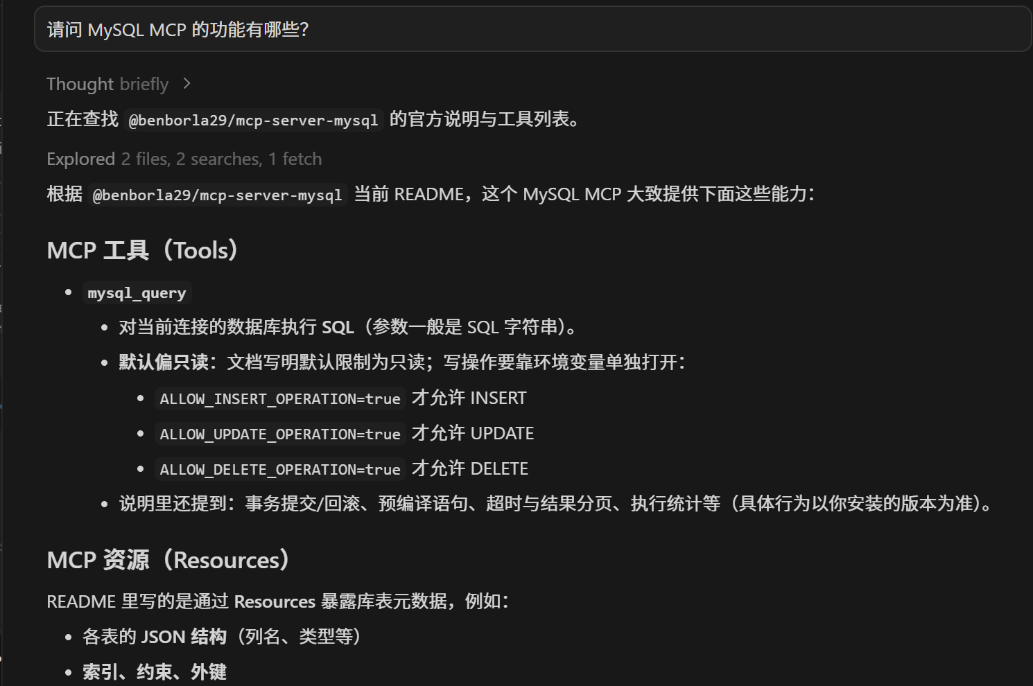1033x686 pixels.
Task: Click the "才允许 UPDATE" text
Action: [x=473, y=433]
